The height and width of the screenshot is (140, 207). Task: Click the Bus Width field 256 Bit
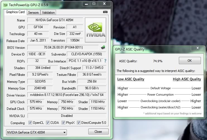[x=92, y=81]
